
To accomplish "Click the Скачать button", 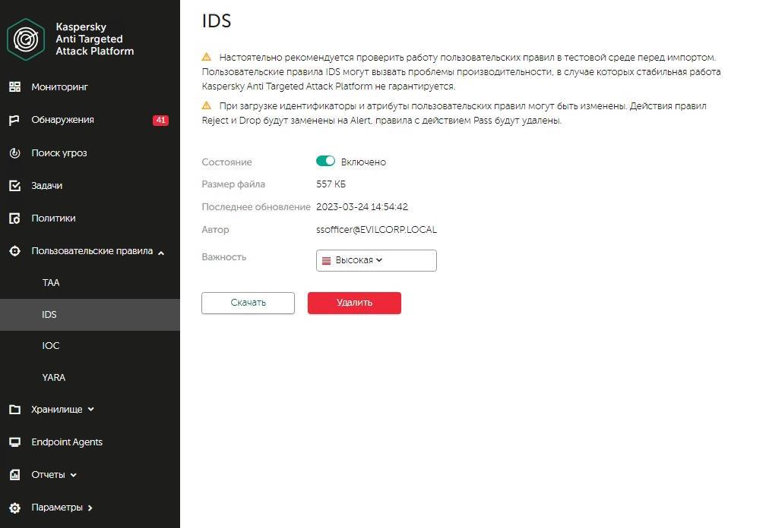I will (248, 303).
